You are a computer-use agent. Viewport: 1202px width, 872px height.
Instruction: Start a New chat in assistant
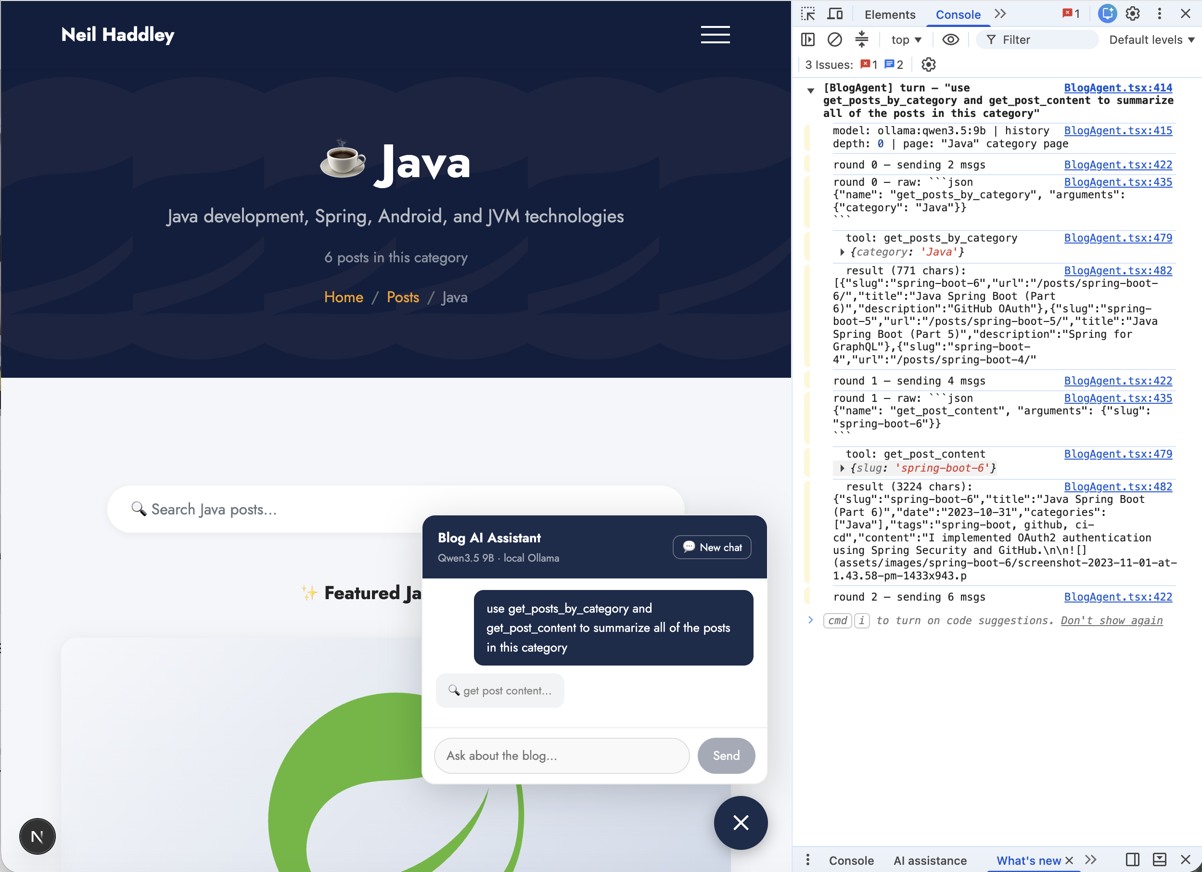[712, 547]
